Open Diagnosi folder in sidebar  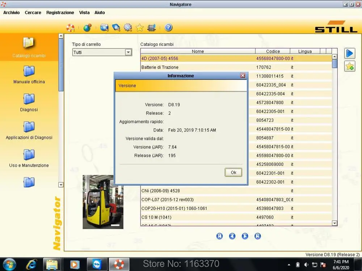coord(29,103)
